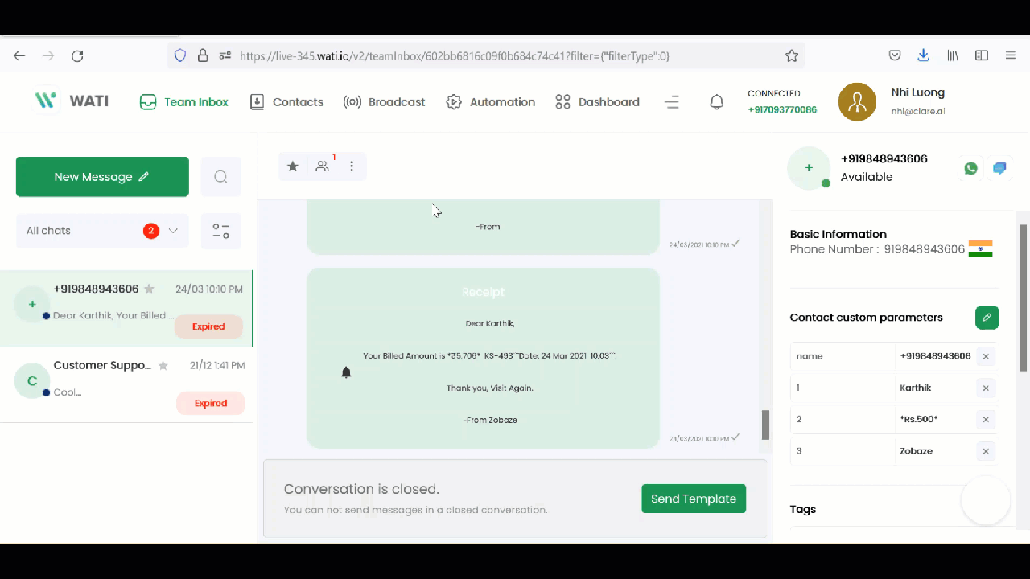Click the Pocket save icon
Screen dimensions: 1030x579
click(x=895, y=55)
